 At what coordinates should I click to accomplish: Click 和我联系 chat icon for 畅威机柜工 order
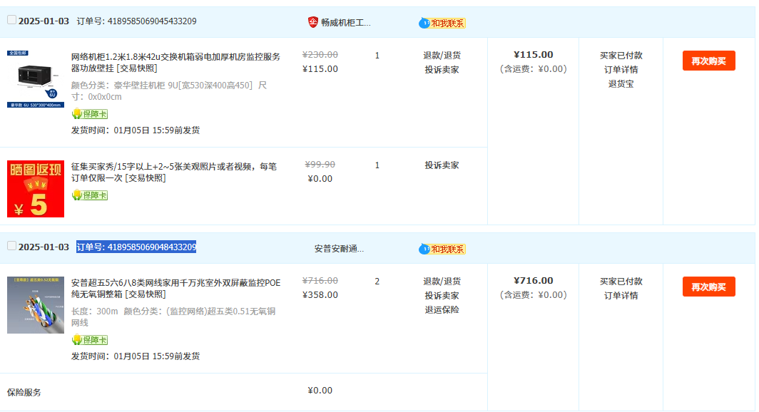pyautogui.click(x=442, y=23)
